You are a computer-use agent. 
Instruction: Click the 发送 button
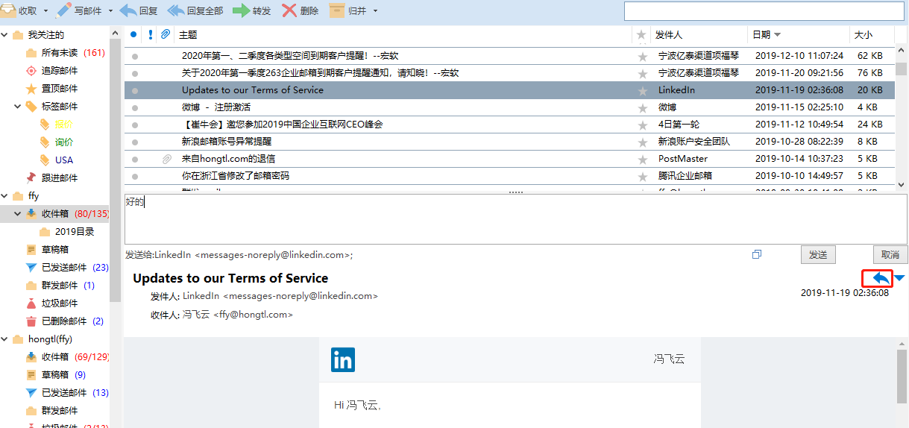(818, 255)
